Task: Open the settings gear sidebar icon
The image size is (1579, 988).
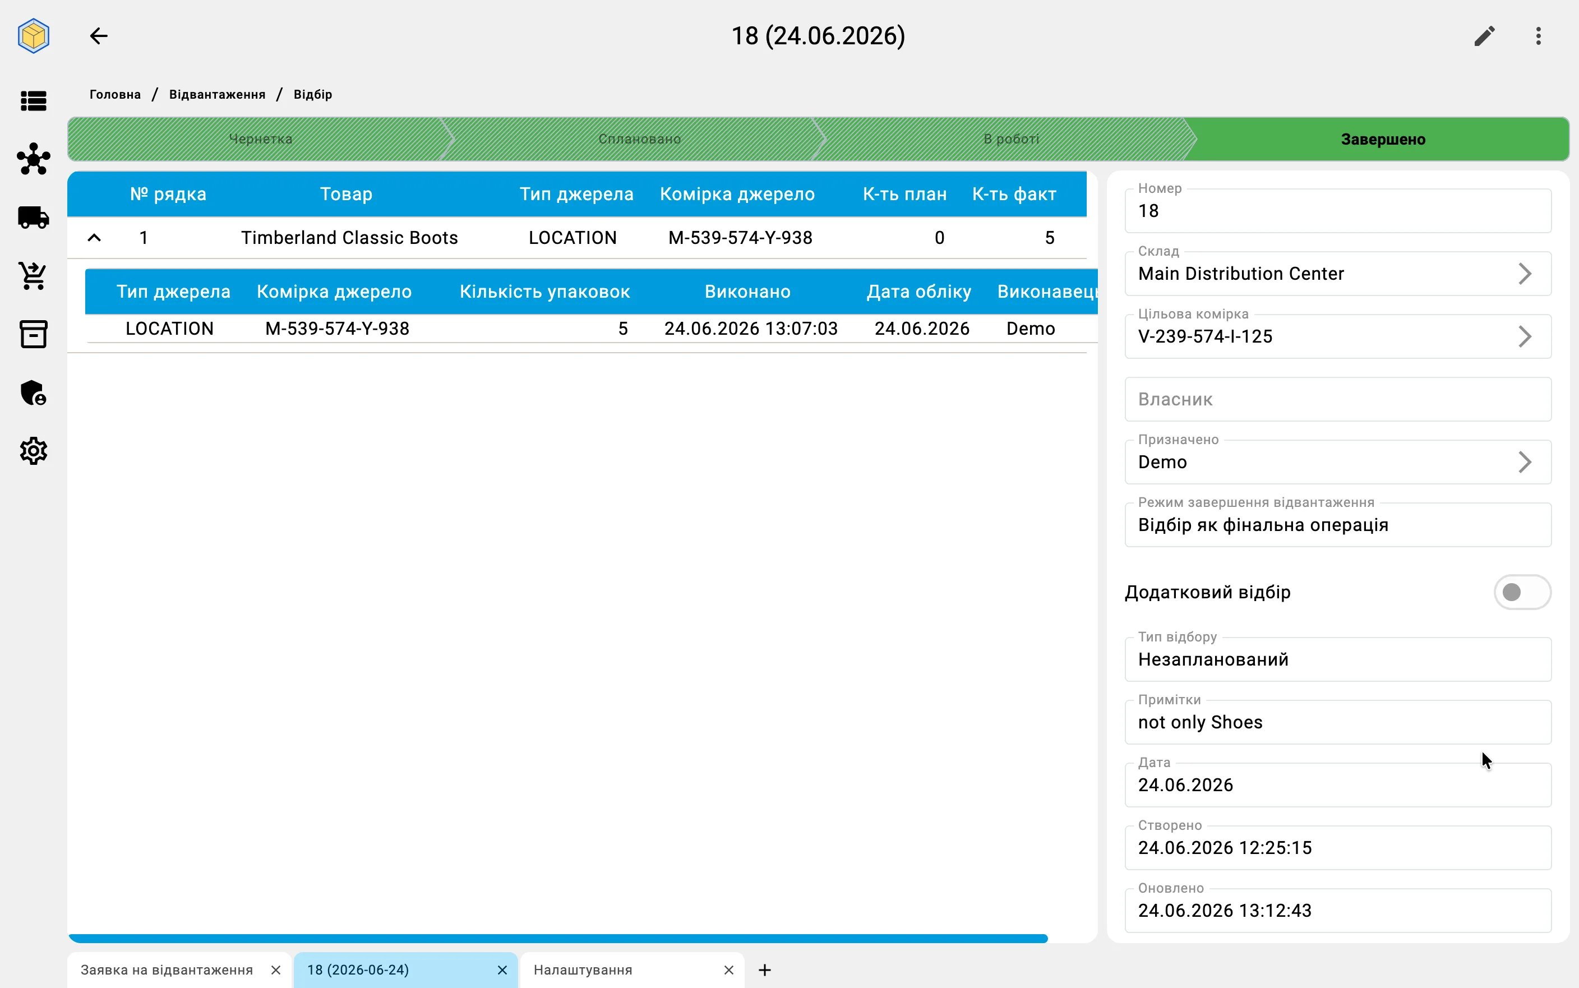Action: [x=33, y=451]
